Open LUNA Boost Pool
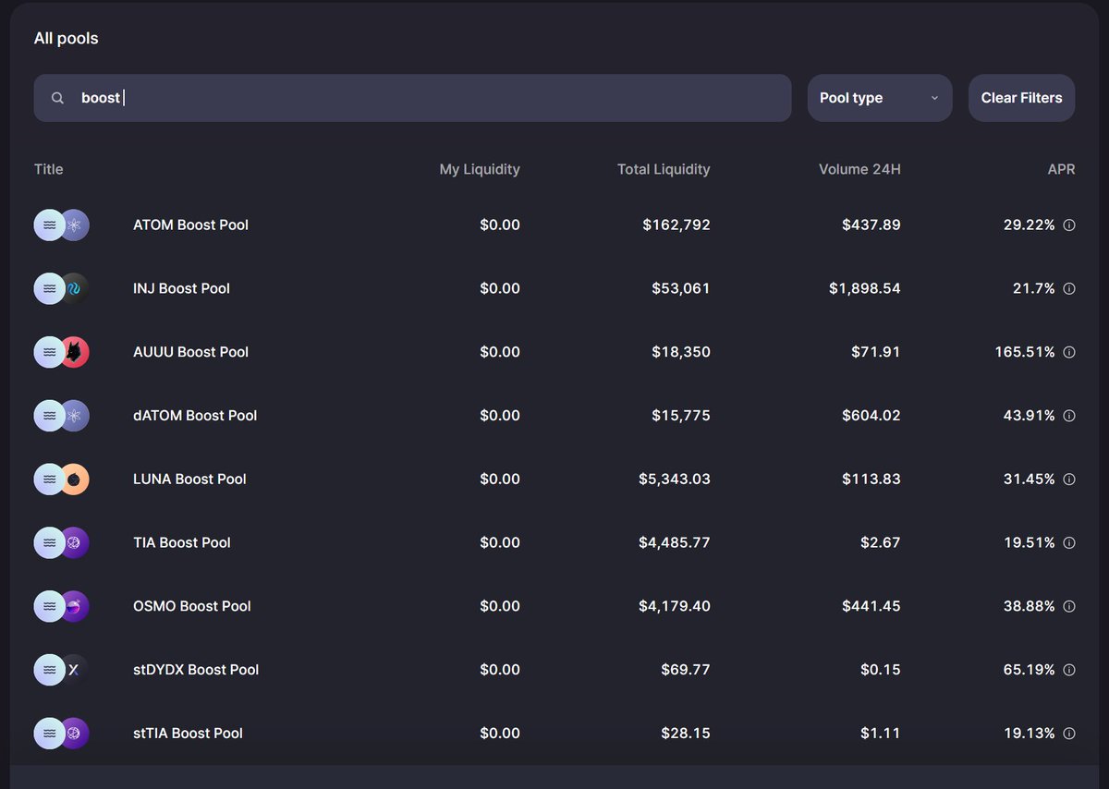Viewport: 1109px width, 789px height. click(x=189, y=479)
